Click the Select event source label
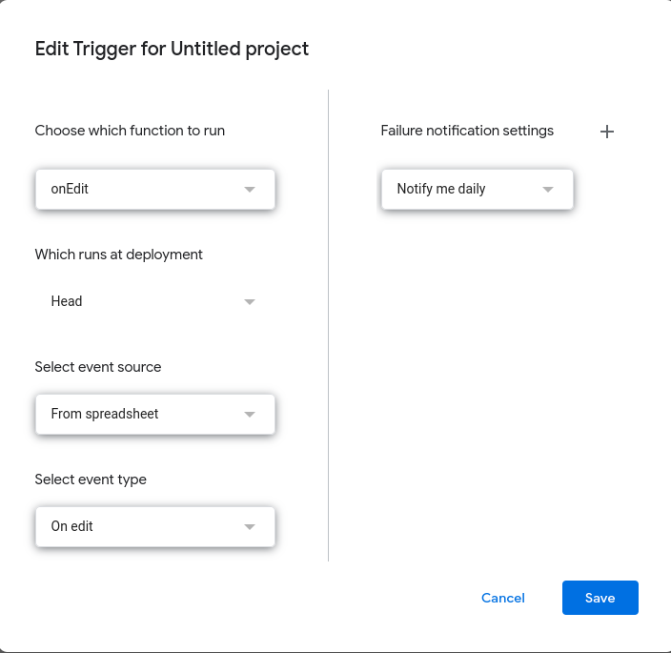The image size is (671, 653). [98, 367]
